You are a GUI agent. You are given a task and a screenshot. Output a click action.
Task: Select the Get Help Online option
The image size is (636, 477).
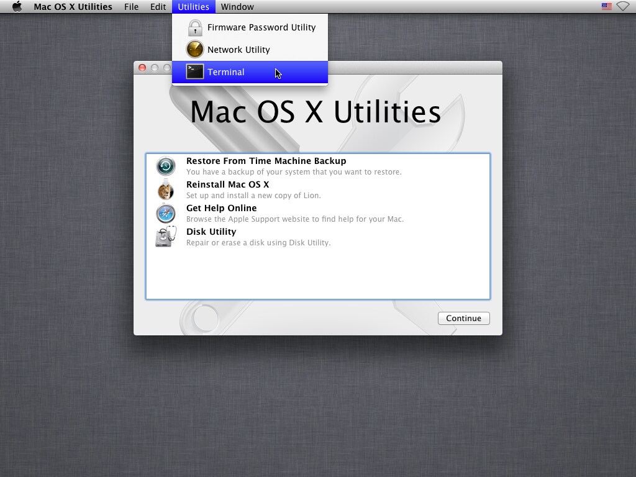point(222,207)
